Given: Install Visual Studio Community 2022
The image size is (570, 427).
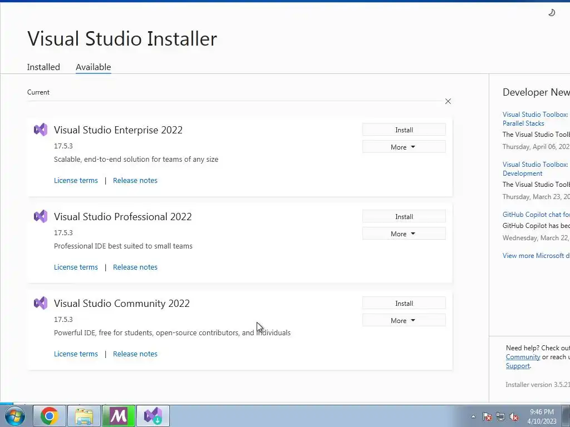Looking at the screenshot, I should [x=404, y=303].
